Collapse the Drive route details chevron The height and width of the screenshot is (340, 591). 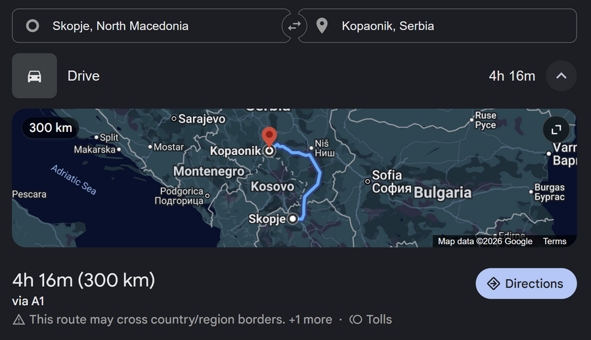[561, 76]
